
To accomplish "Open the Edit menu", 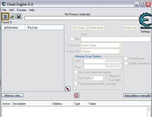I will click(x=12, y=10).
